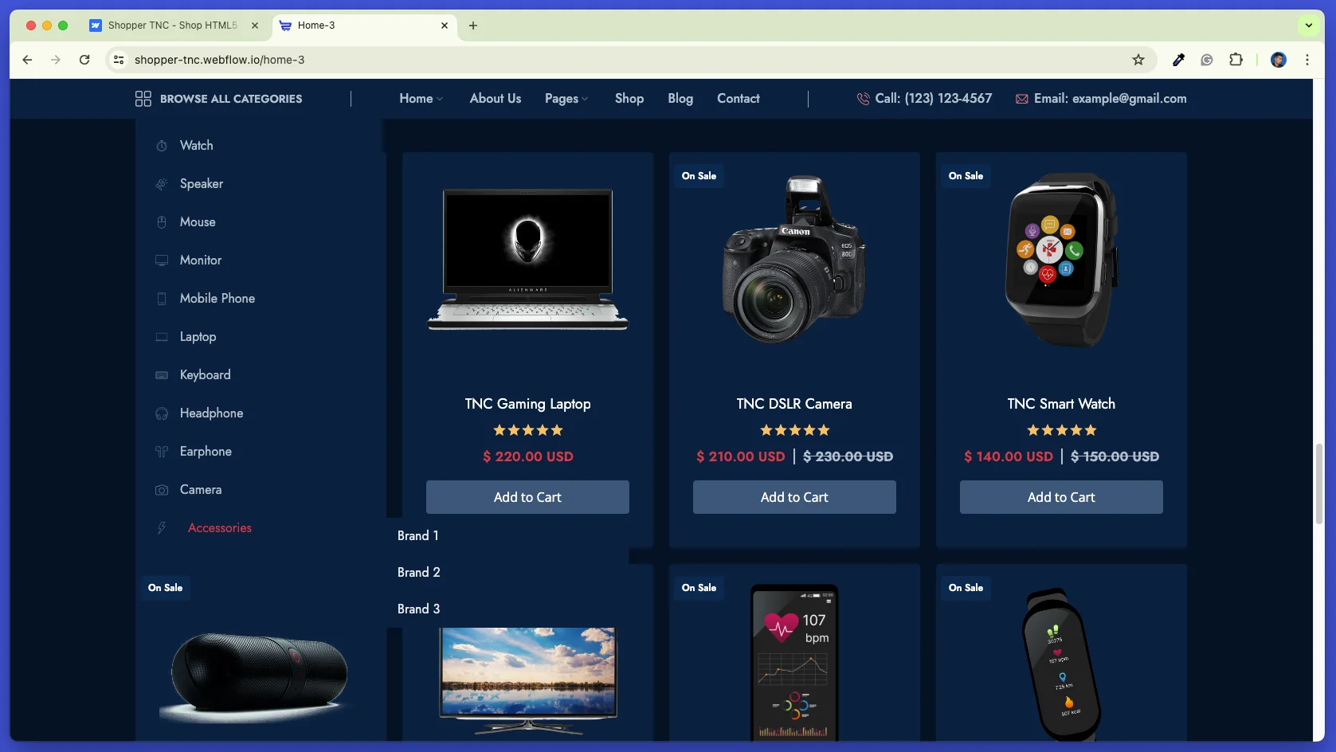The height and width of the screenshot is (752, 1336).
Task: Click the Camera category icon in sidebar
Action: click(162, 490)
